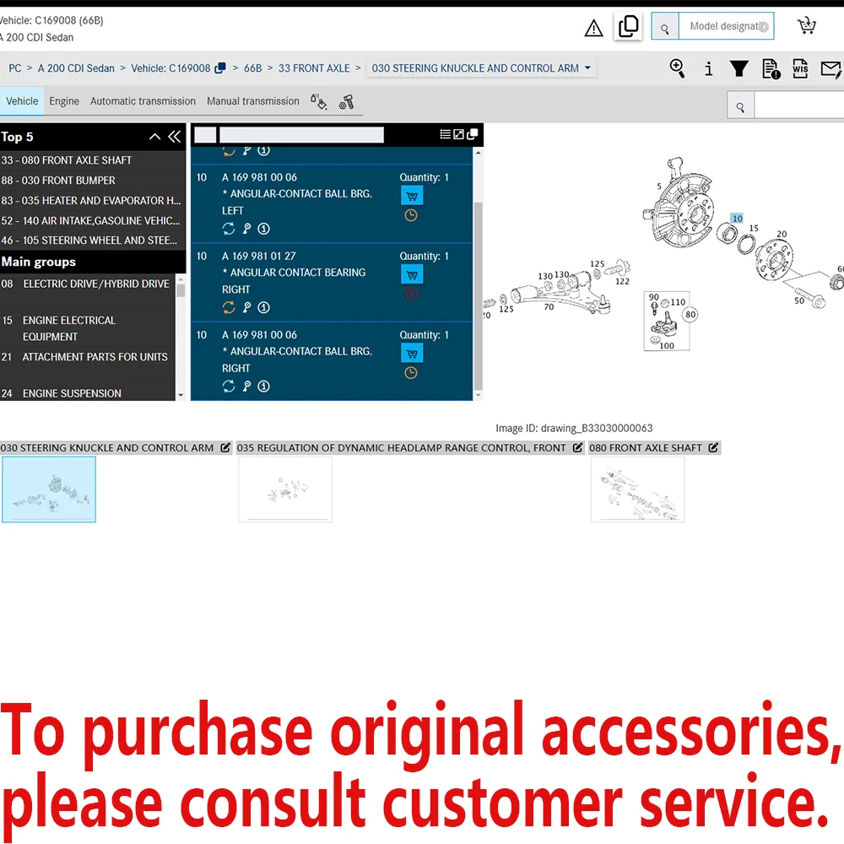Open the Automatic transmission tab
Image resolution: width=844 pixels, height=844 pixels.
tap(143, 101)
